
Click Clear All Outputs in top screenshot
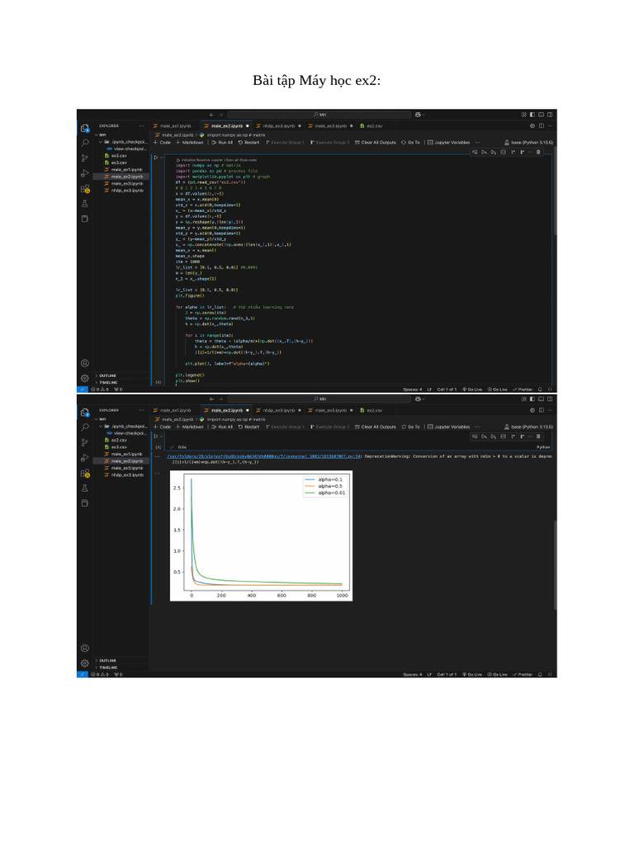[375, 142]
